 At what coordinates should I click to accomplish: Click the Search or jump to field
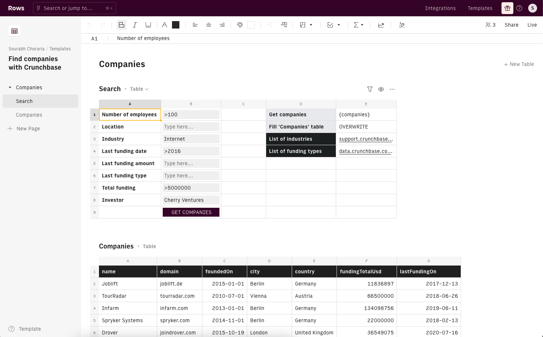75,8
